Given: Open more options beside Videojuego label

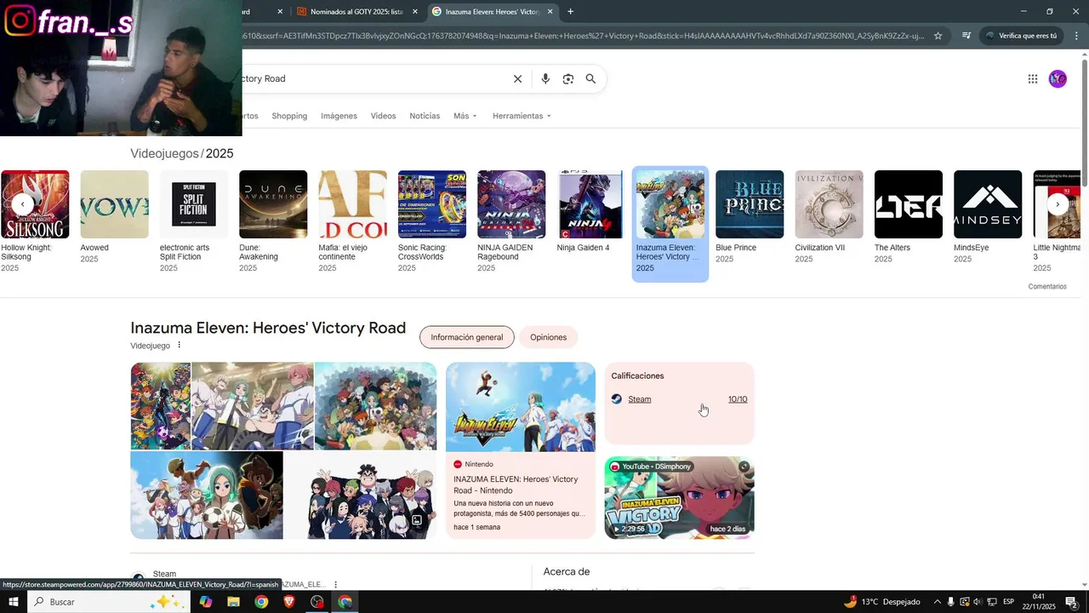Looking at the screenshot, I should (179, 346).
